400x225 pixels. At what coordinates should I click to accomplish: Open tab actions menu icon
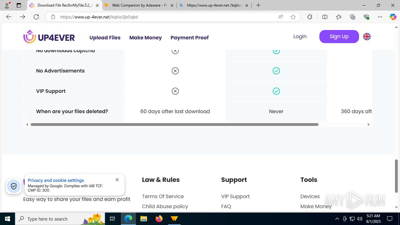point(19,5)
